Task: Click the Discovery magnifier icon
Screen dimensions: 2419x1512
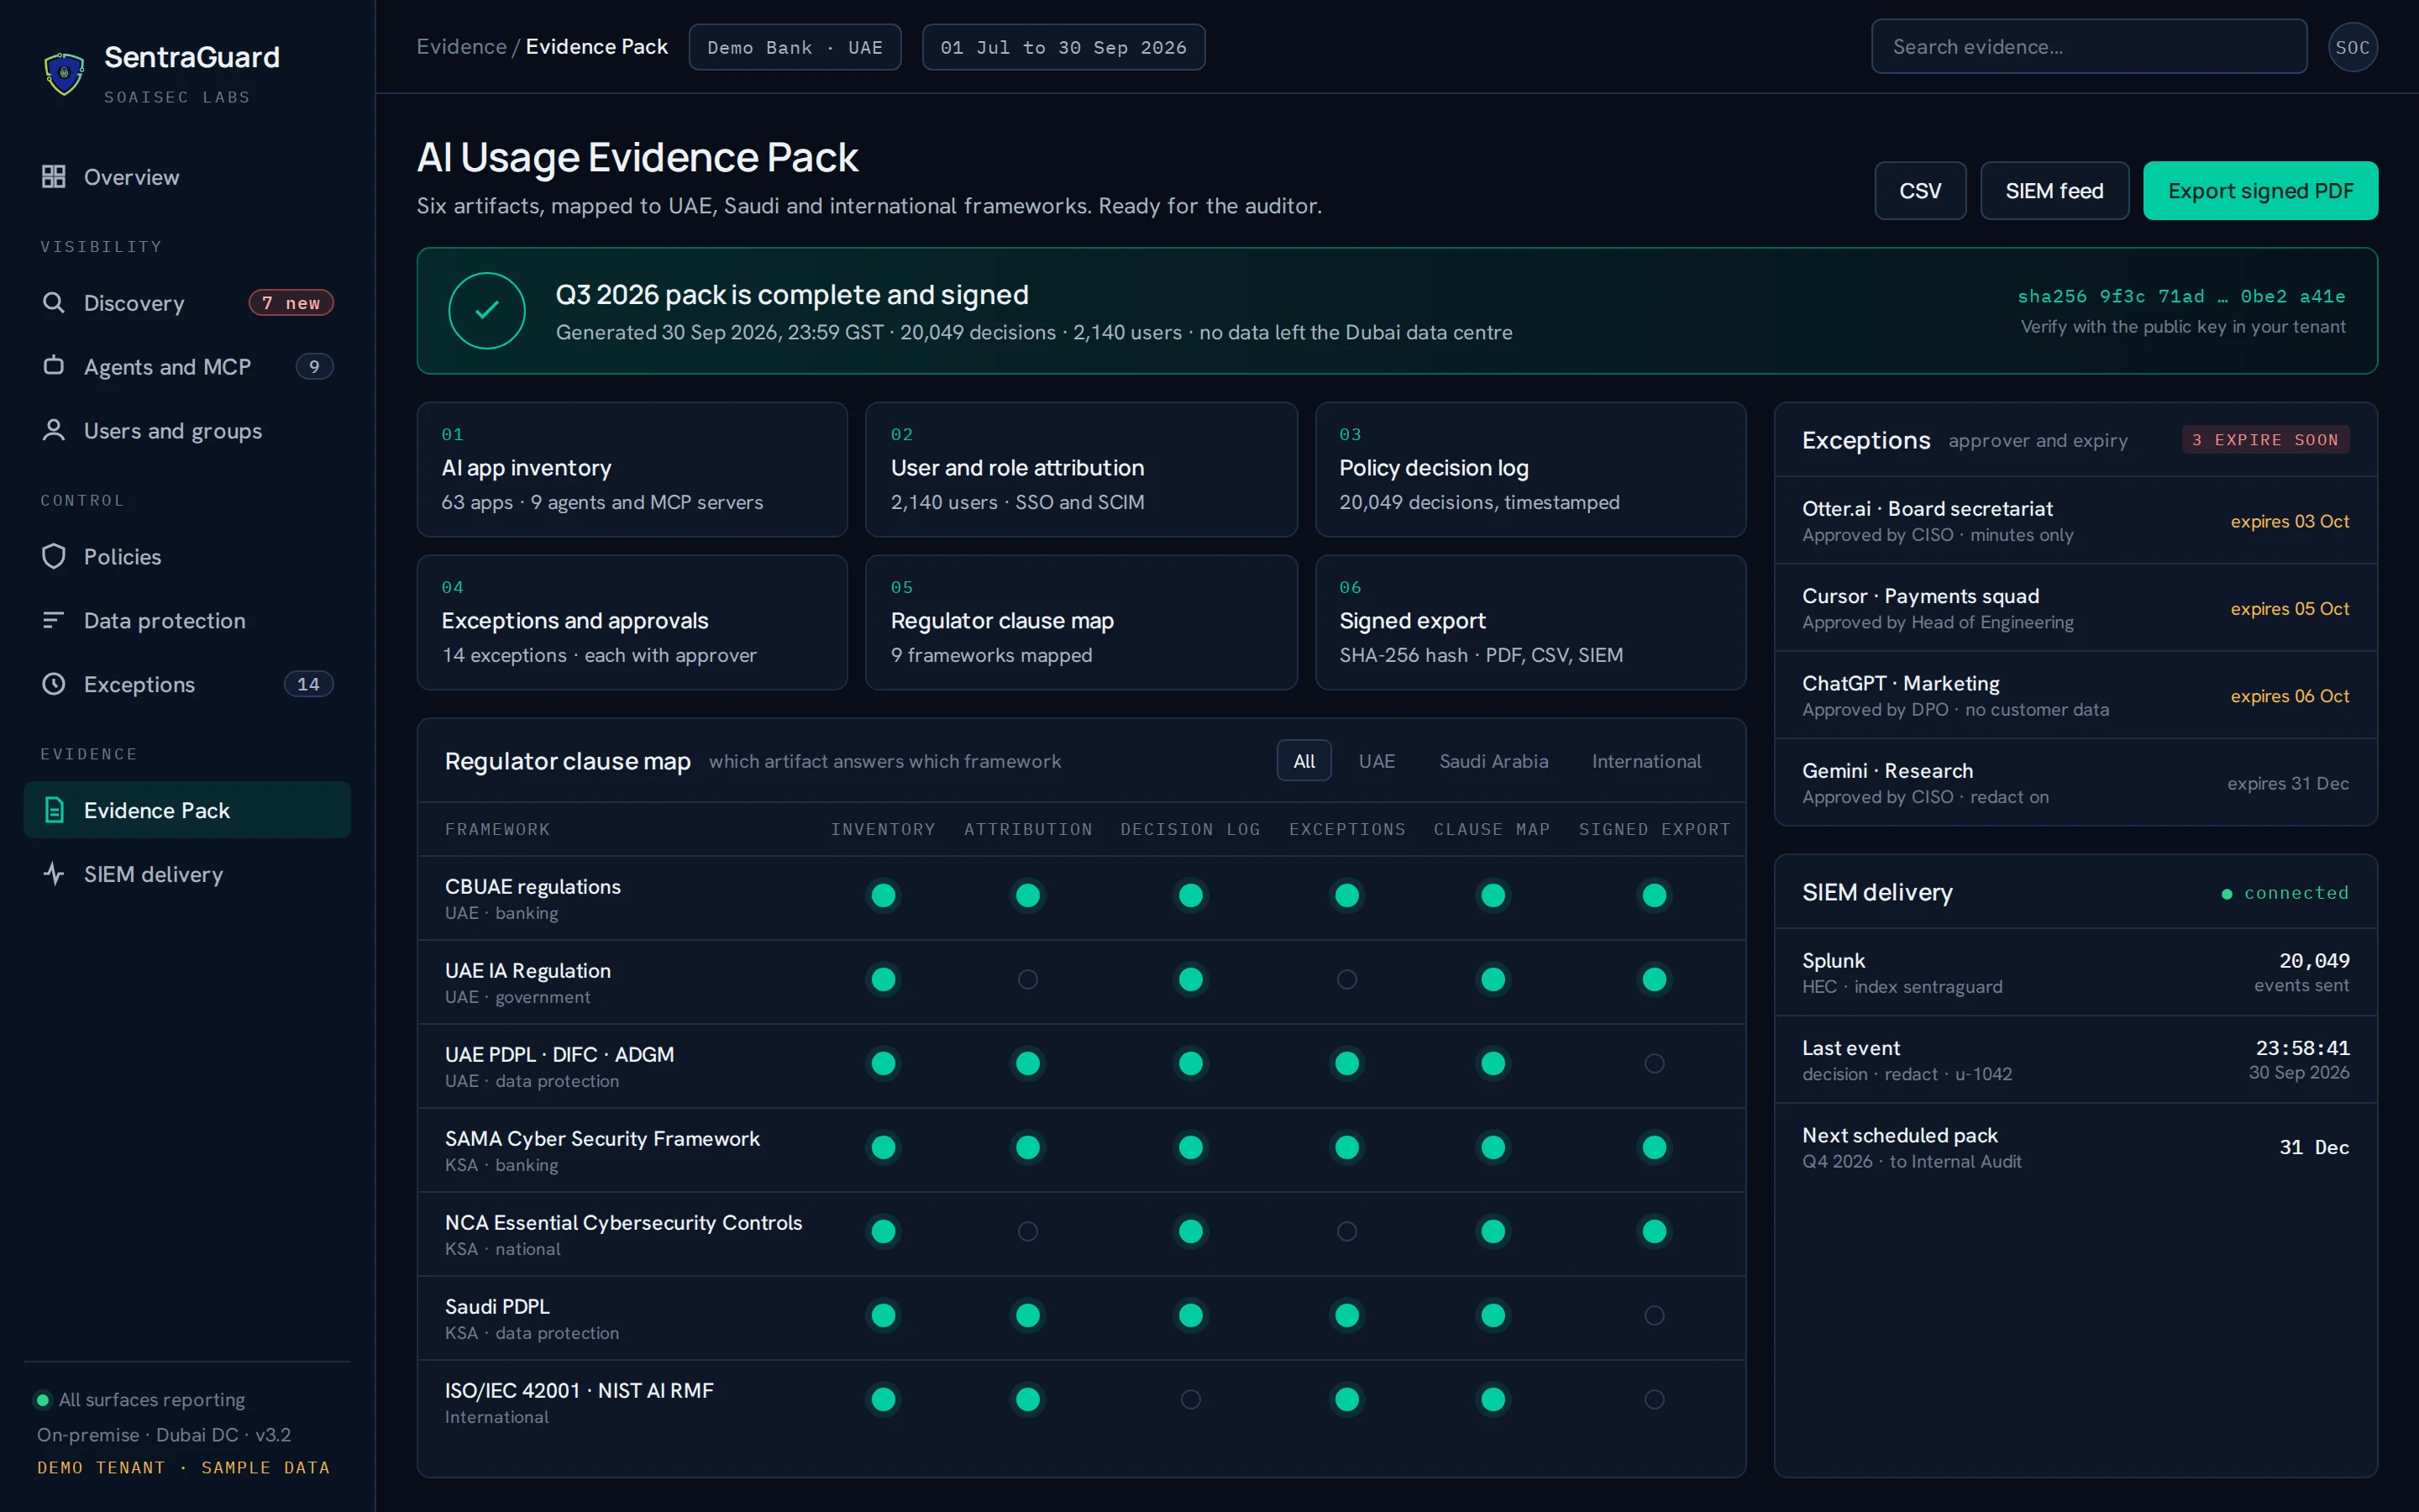Action: coord(54,303)
